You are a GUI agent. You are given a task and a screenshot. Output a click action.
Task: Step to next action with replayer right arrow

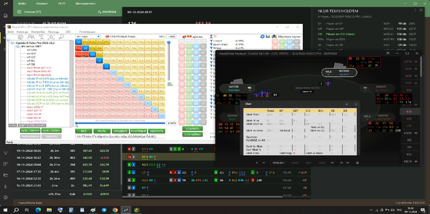click(x=263, y=163)
